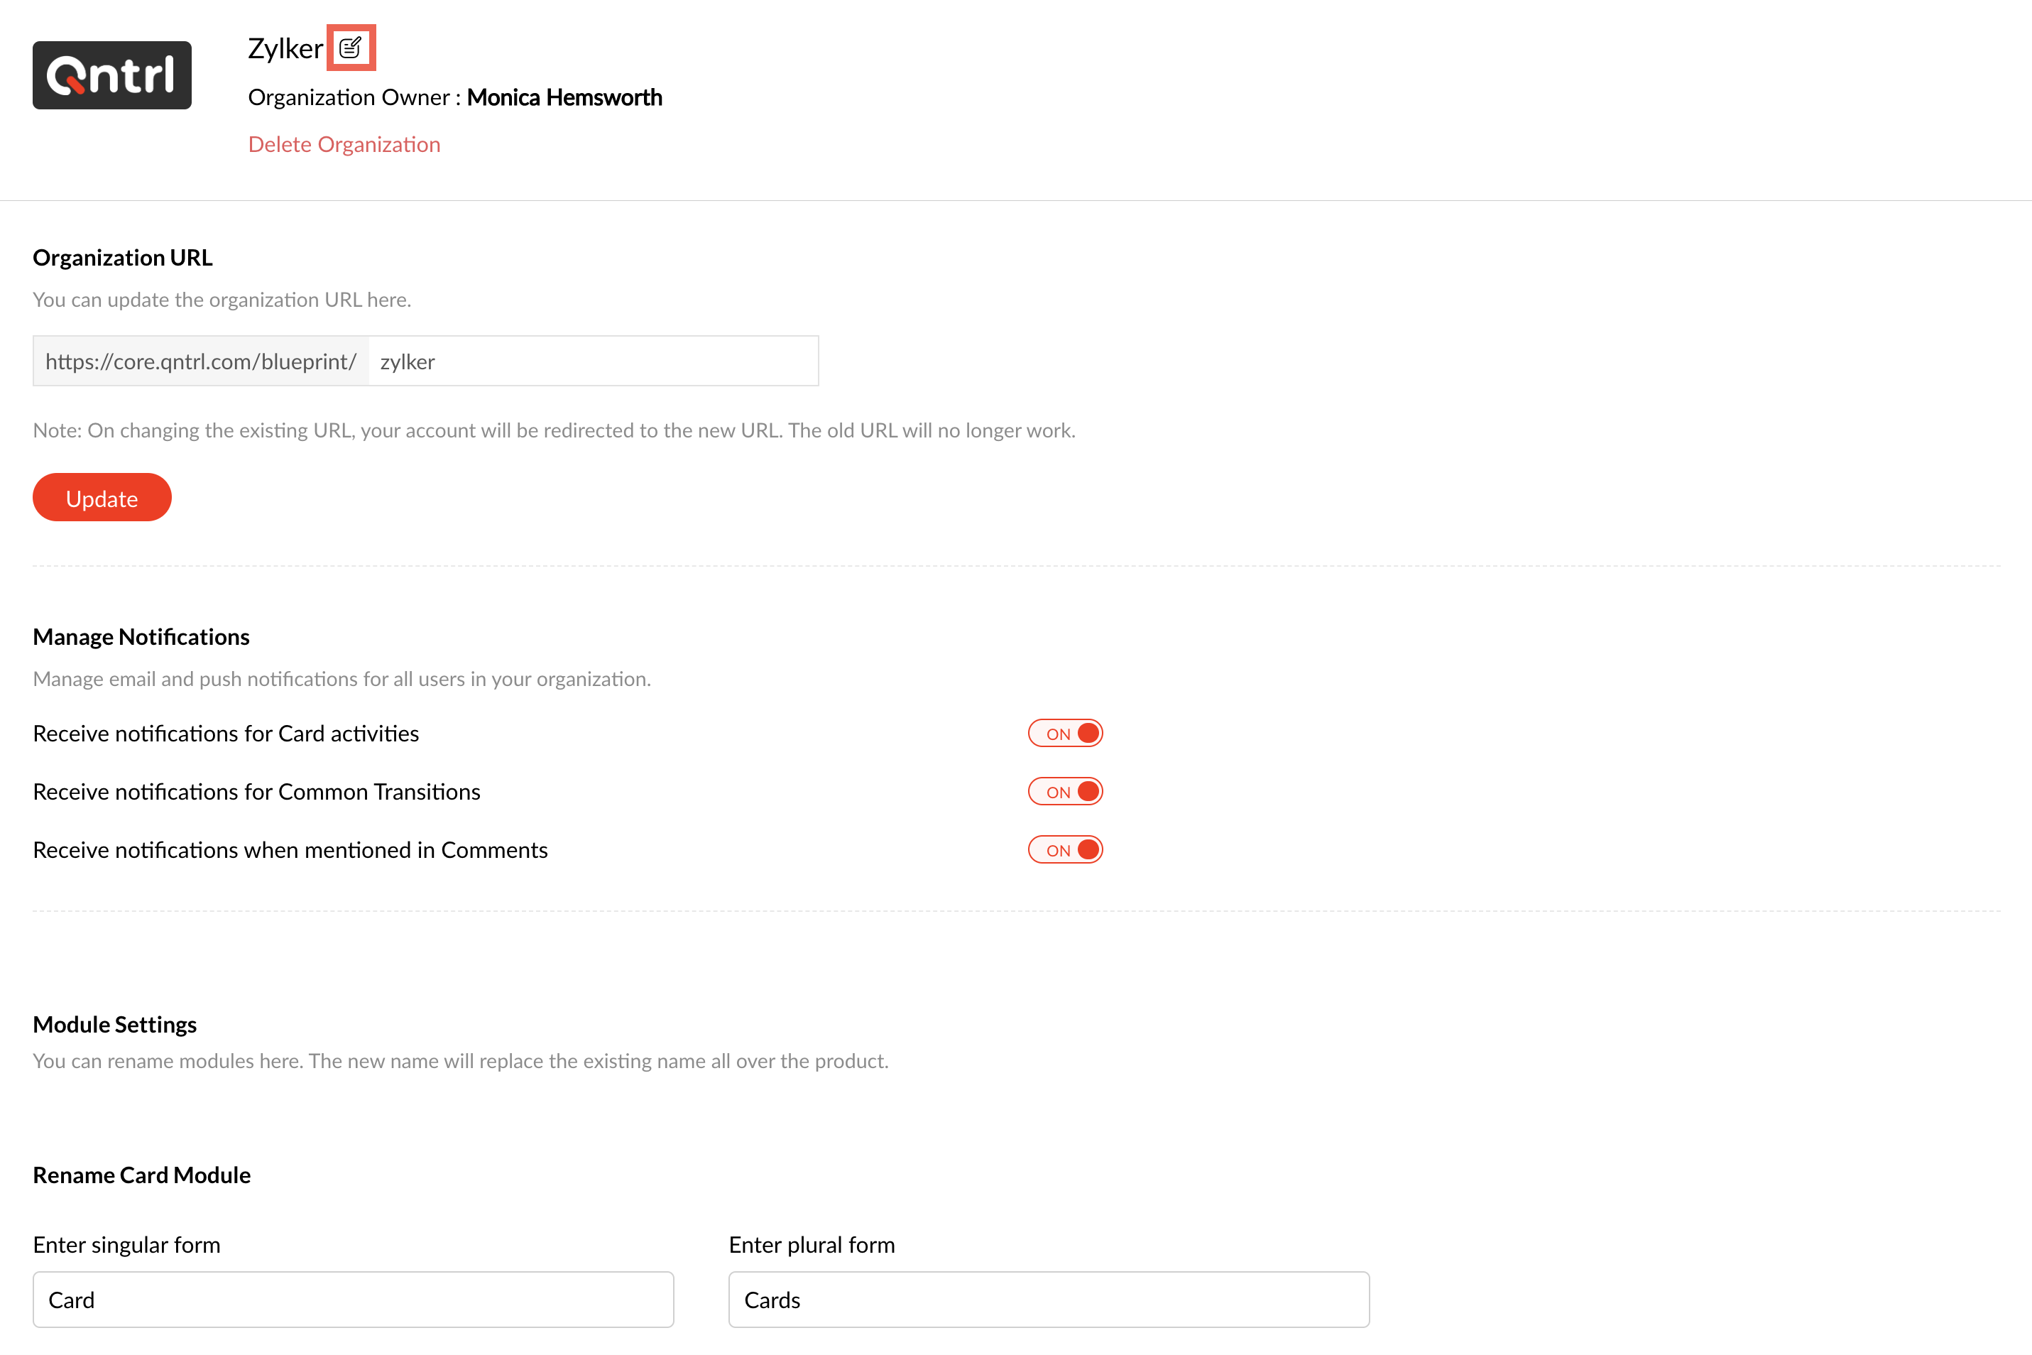Click the Delete Organization link
This screenshot has height=1355, width=2032.
click(x=344, y=144)
